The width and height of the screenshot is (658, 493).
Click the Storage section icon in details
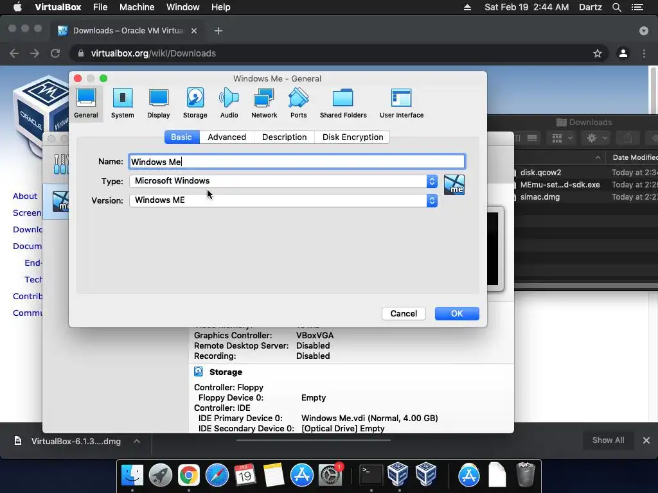click(x=199, y=372)
